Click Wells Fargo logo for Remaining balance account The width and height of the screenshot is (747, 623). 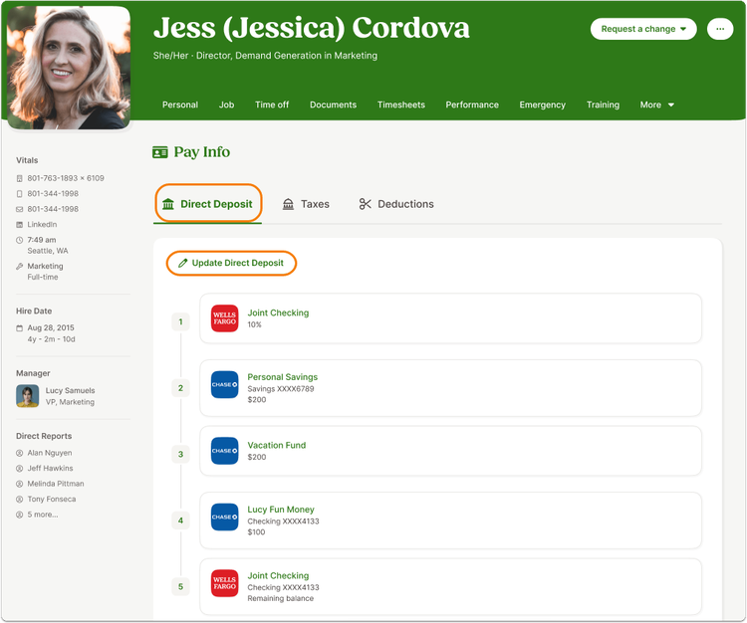tap(225, 583)
